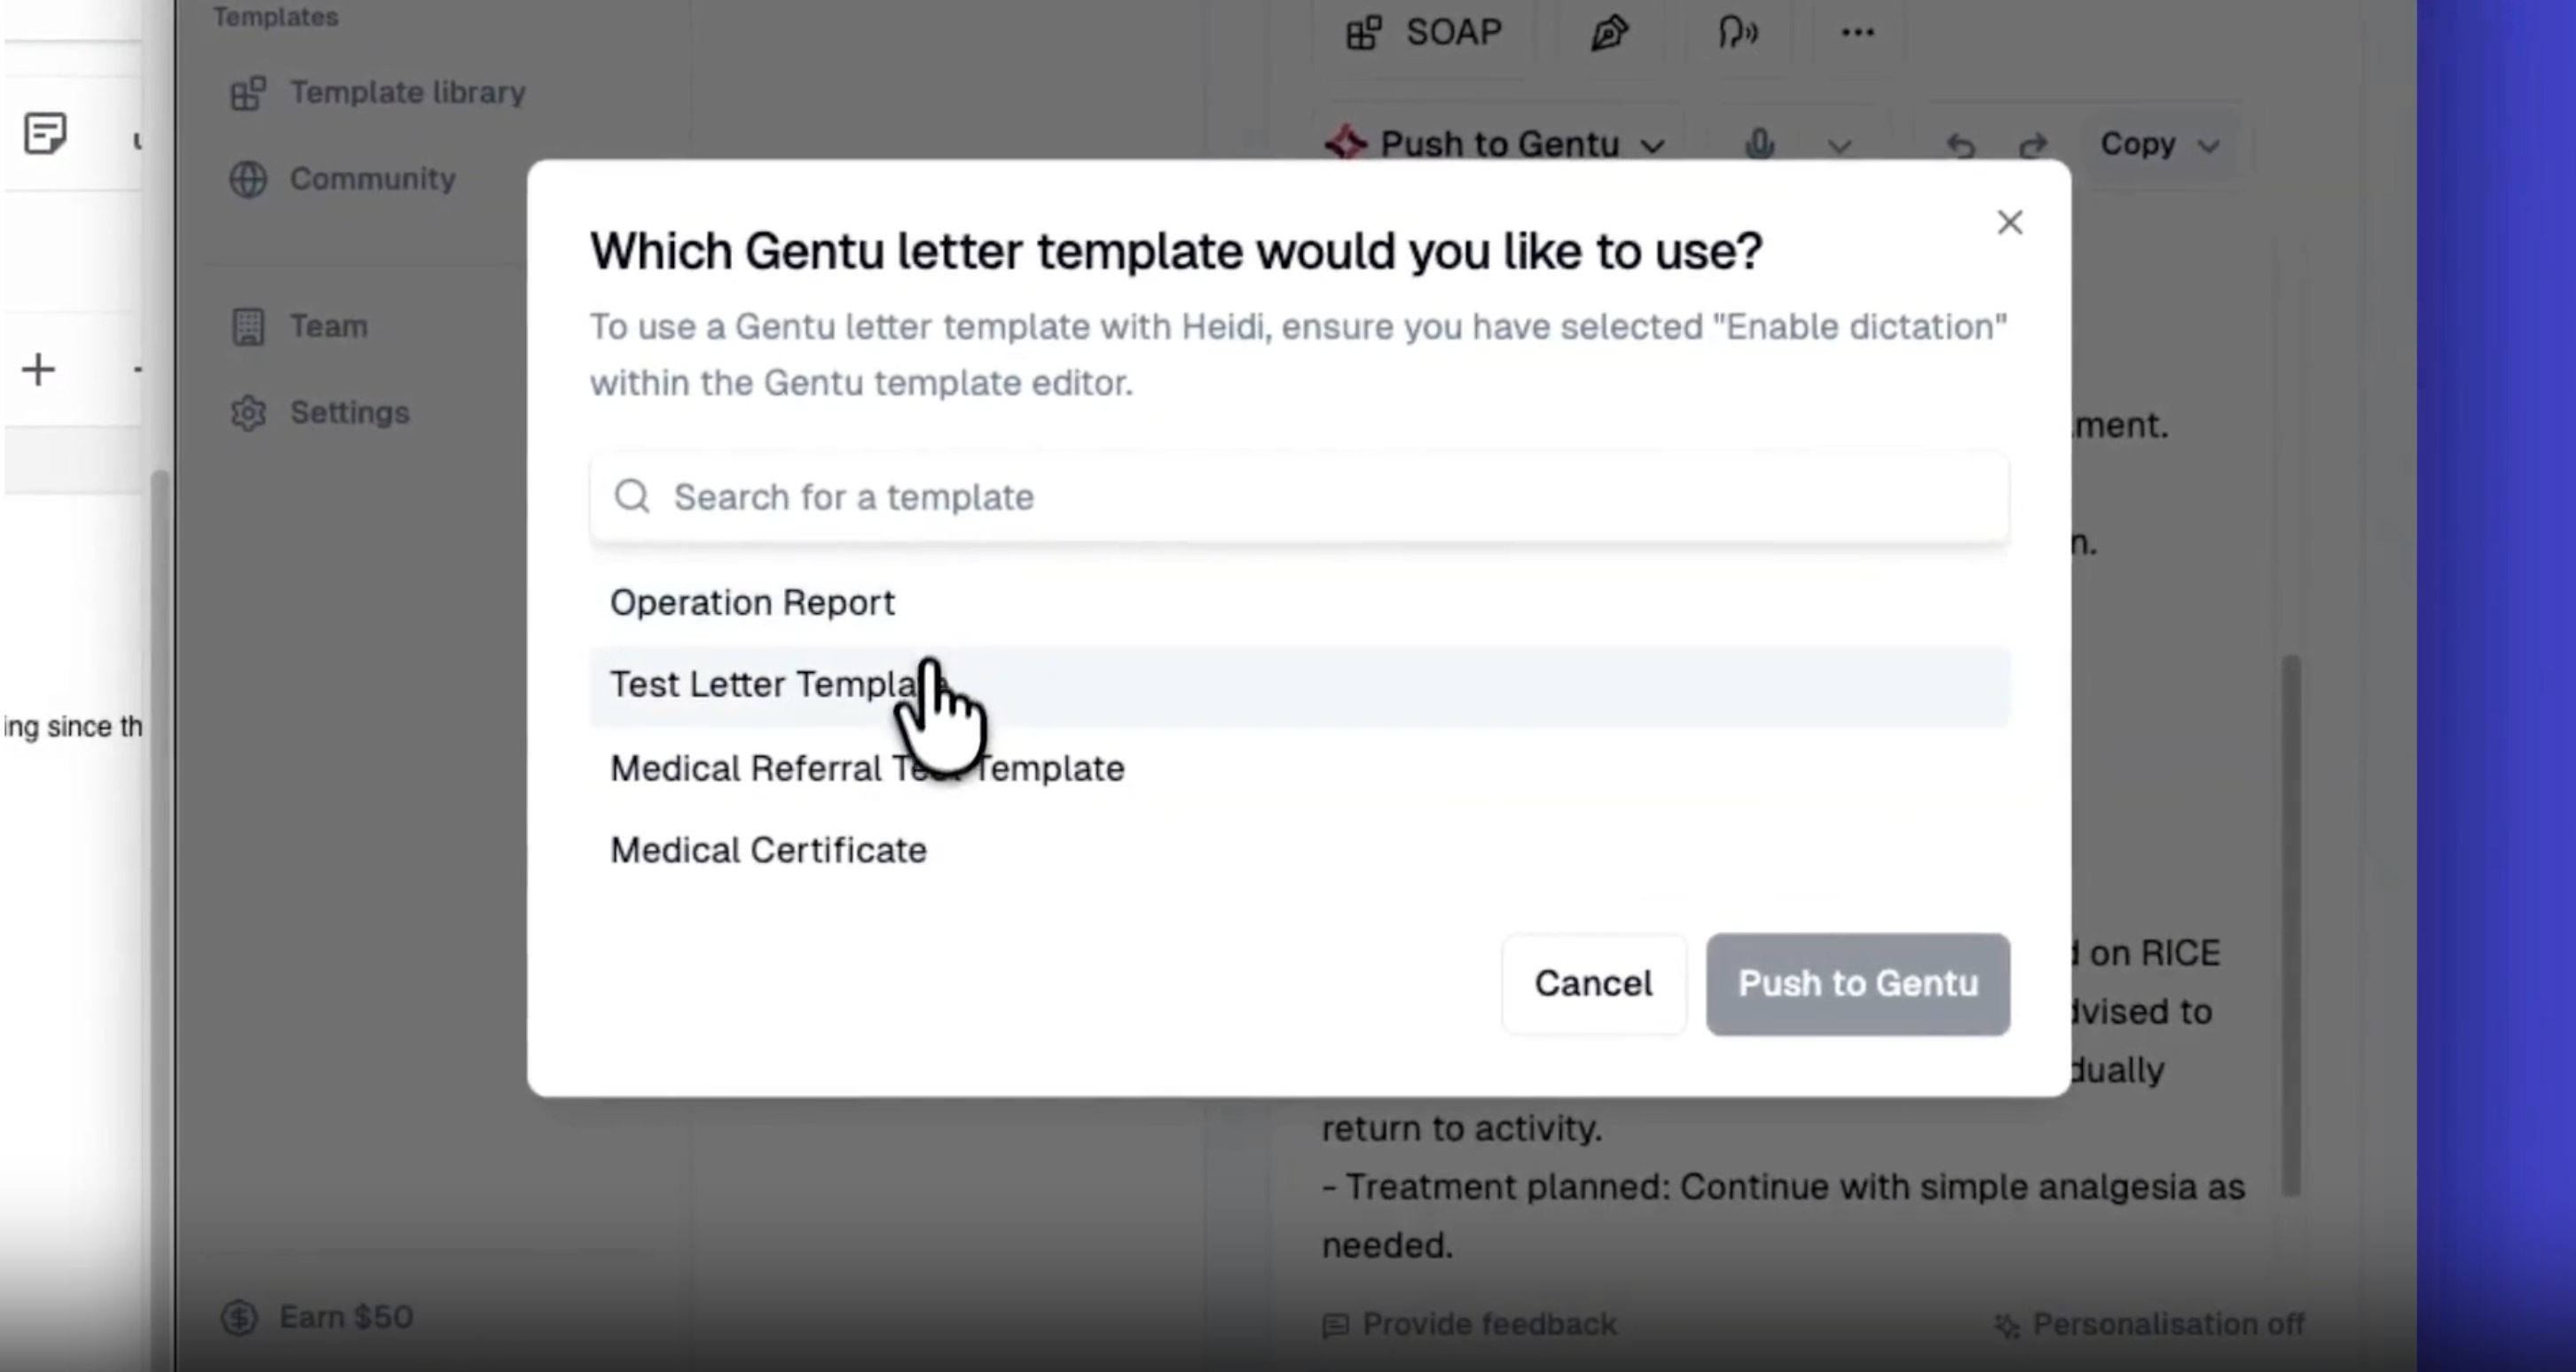Image resolution: width=2576 pixels, height=1372 pixels.
Task: Click the read-aloud dictation icon in toolbar
Action: click(1737, 32)
